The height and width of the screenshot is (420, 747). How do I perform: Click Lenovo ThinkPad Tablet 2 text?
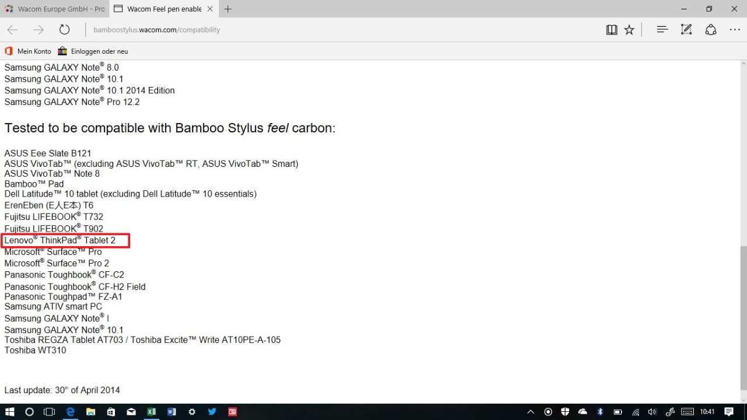(60, 240)
